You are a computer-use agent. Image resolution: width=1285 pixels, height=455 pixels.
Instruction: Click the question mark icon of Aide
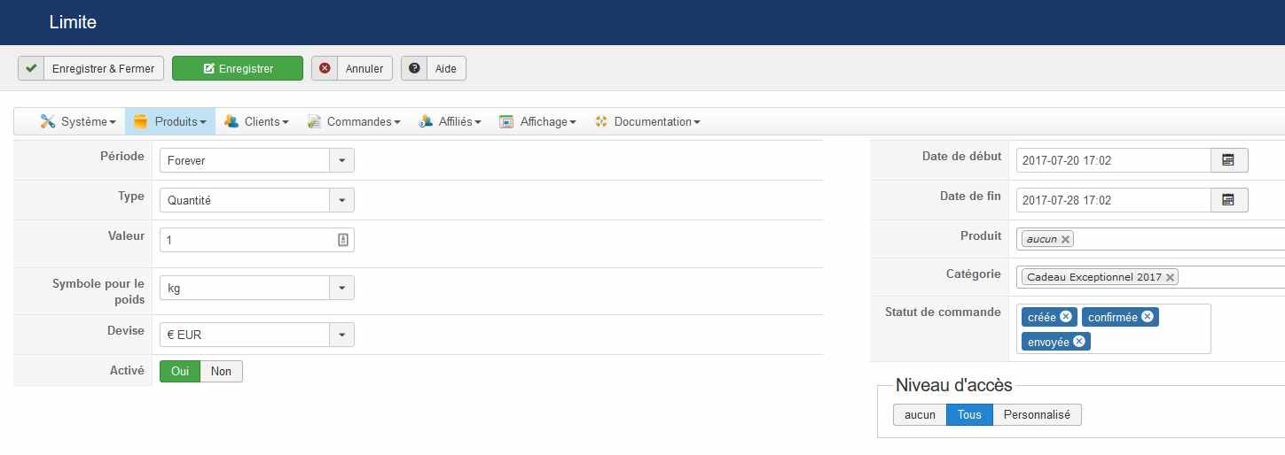pyautogui.click(x=414, y=68)
